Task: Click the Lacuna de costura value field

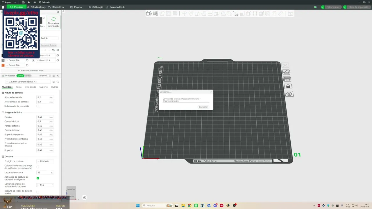Action: [45, 173]
